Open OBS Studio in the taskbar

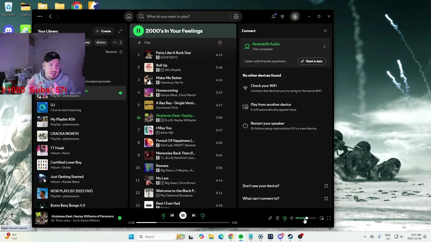[300, 237]
